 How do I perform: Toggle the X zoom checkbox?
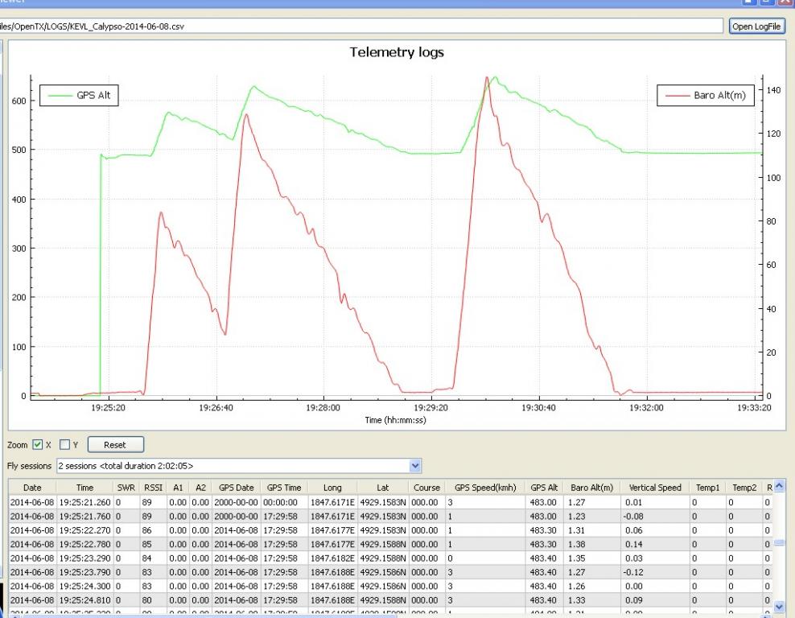37,445
